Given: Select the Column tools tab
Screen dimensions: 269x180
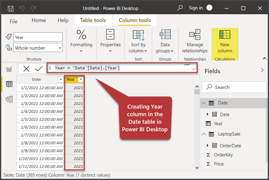Looking at the screenshot, I should (x=134, y=20).
